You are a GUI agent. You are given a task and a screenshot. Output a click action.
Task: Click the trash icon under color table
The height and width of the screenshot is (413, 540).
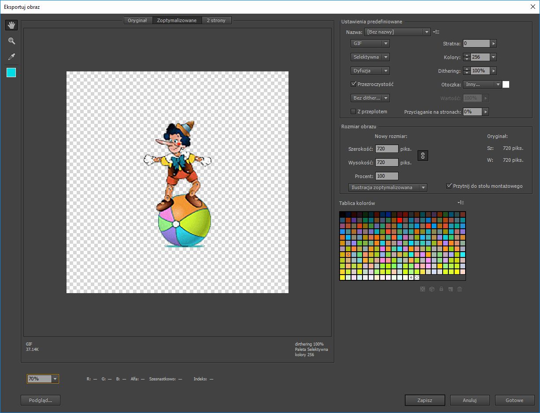pos(460,289)
